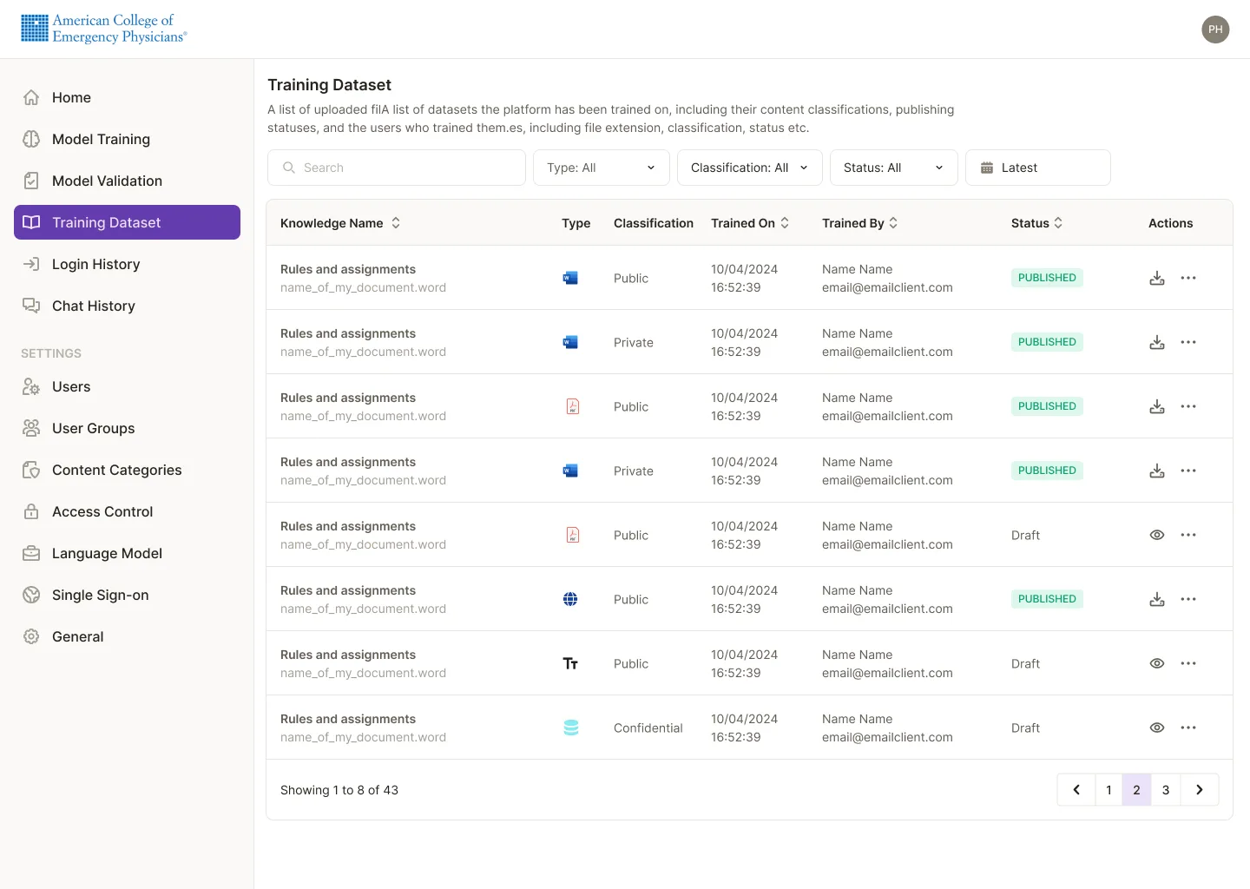Click the next page arrow

click(x=1200, y=790)
